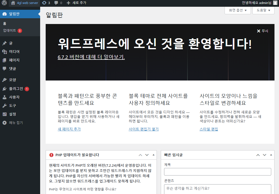
Task: Click 메뉴 접기 to collapse sidebar
Action: coord(20,123)
